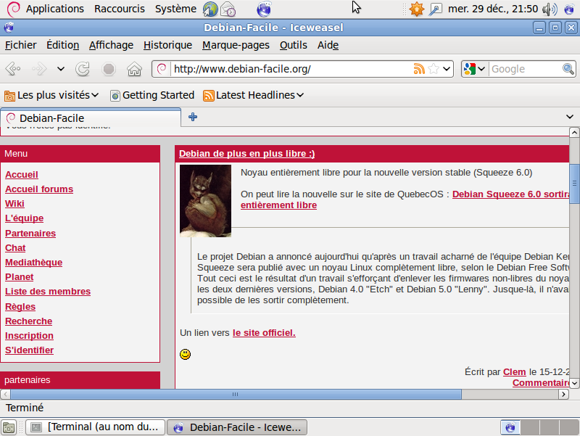Bookmark this page with the star icon
Image resolution: width=580 pixels, height=436 pixels.
pyautogui.click(x=434, y=69)
